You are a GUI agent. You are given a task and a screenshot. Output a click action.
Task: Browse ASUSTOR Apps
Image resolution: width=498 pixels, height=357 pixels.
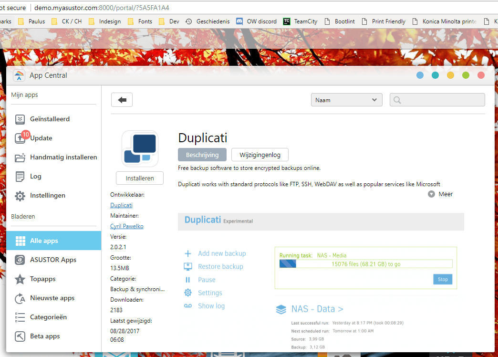point(54,260)
